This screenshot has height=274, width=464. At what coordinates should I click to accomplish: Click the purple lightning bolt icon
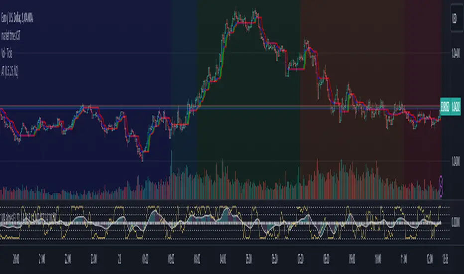tap(441, 187)
